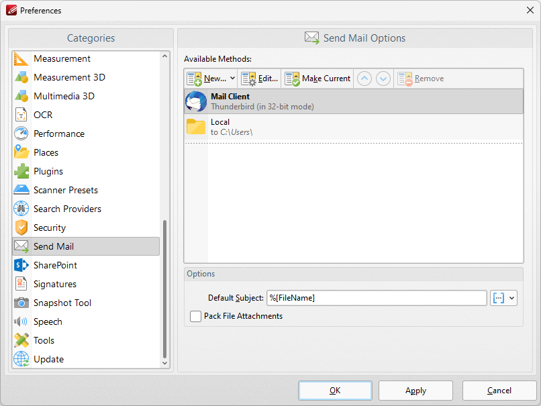
Task: Click the Local method folder icon
Action: (195, 127)
